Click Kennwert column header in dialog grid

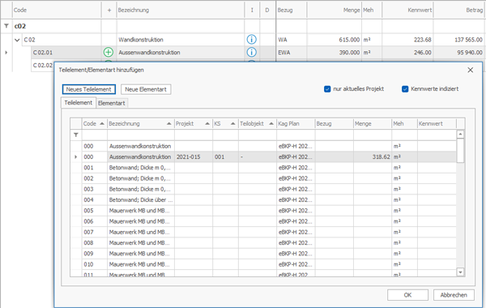437,124
